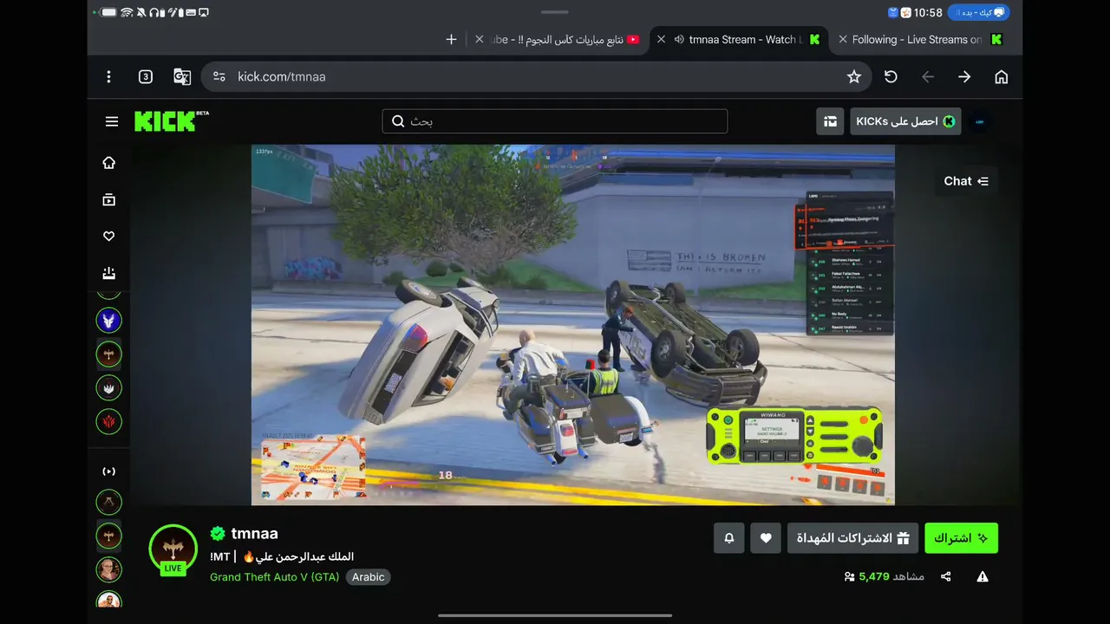Focus the Kick search field
Screen dimensions: 1110x624
[555, 121]
